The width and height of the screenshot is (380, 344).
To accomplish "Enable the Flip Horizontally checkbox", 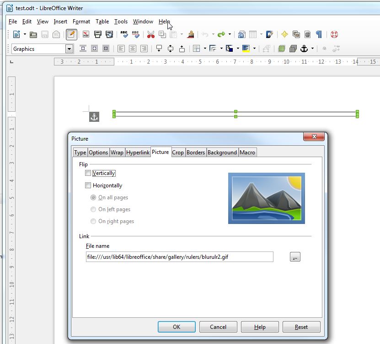I will pos(88,186).
